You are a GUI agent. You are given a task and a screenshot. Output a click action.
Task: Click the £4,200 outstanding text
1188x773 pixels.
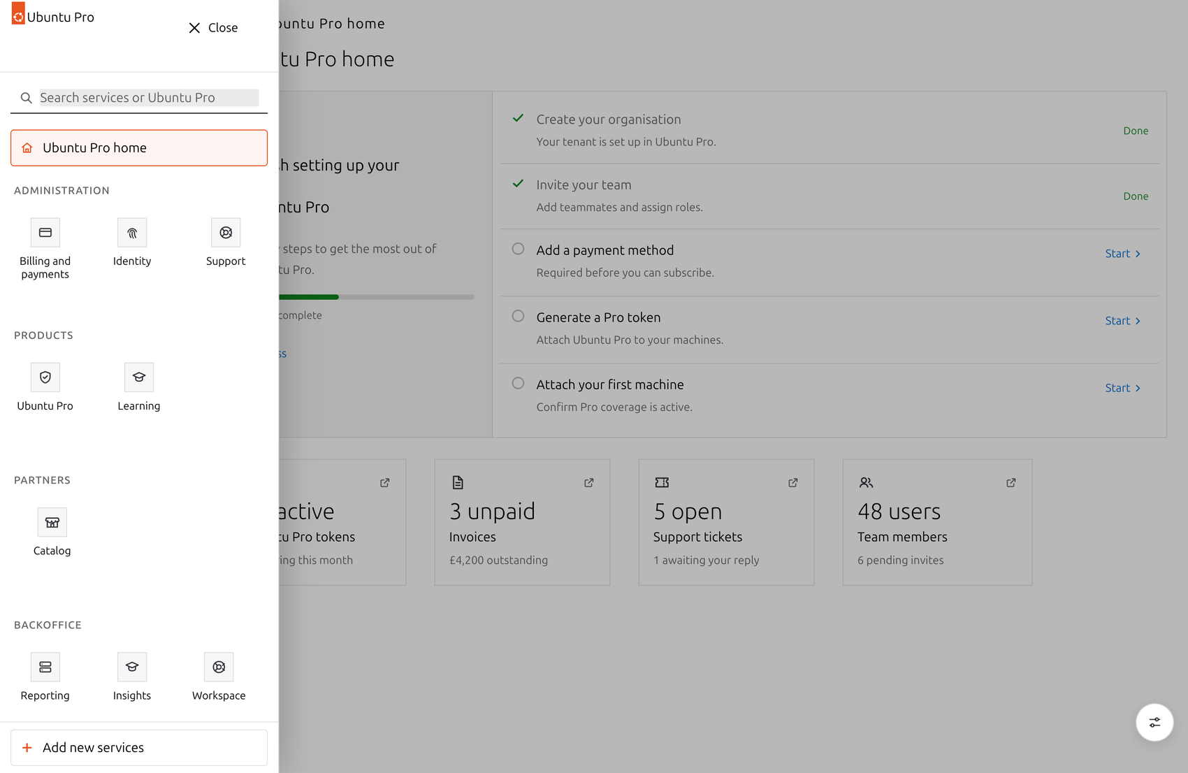tap(498, 561)
